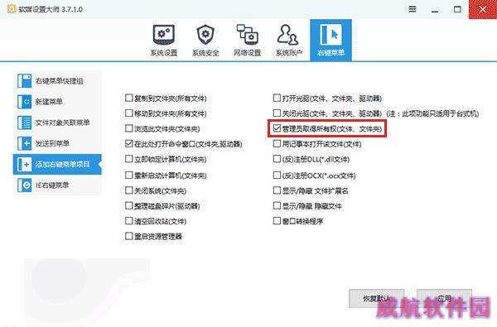Enable 关闭系统(文件夹) checkbox
The width and height of the screenshot is (497, 327).
tap(128, 190)
